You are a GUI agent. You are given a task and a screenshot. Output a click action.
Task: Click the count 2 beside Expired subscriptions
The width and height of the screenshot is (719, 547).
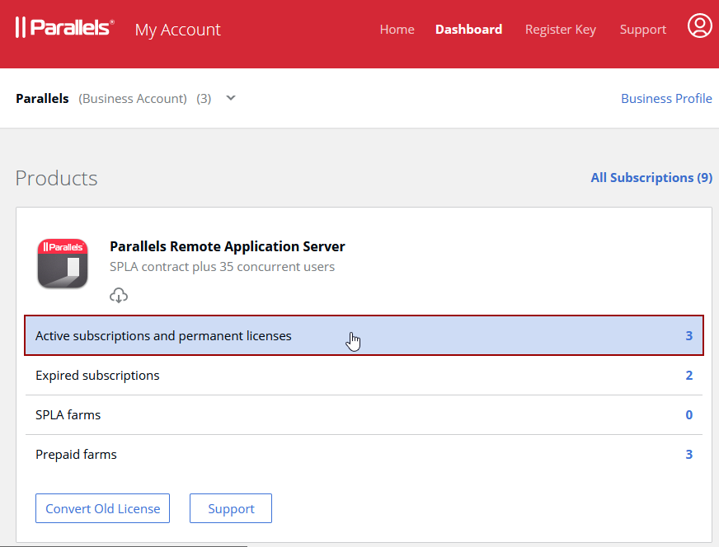pos(688,376)
